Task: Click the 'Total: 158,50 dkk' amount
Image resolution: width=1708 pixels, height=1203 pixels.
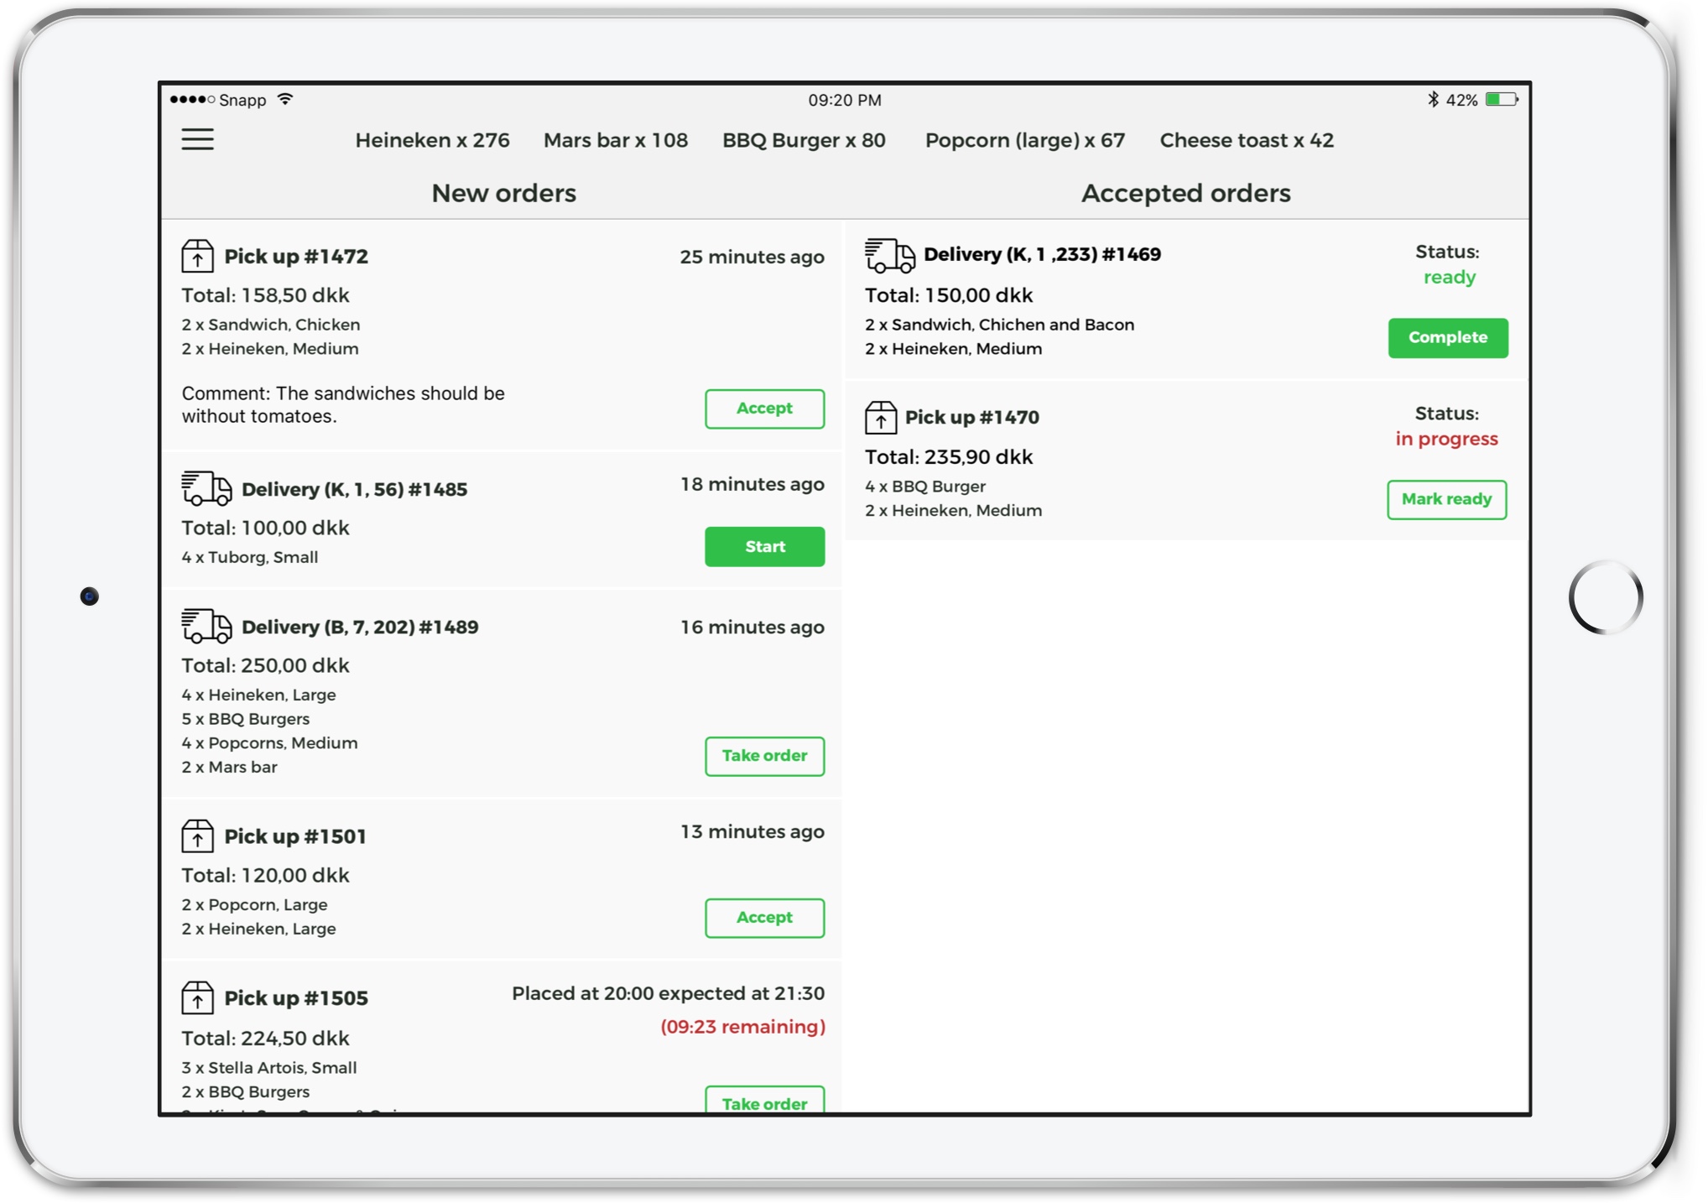Action: pos(265,295)
